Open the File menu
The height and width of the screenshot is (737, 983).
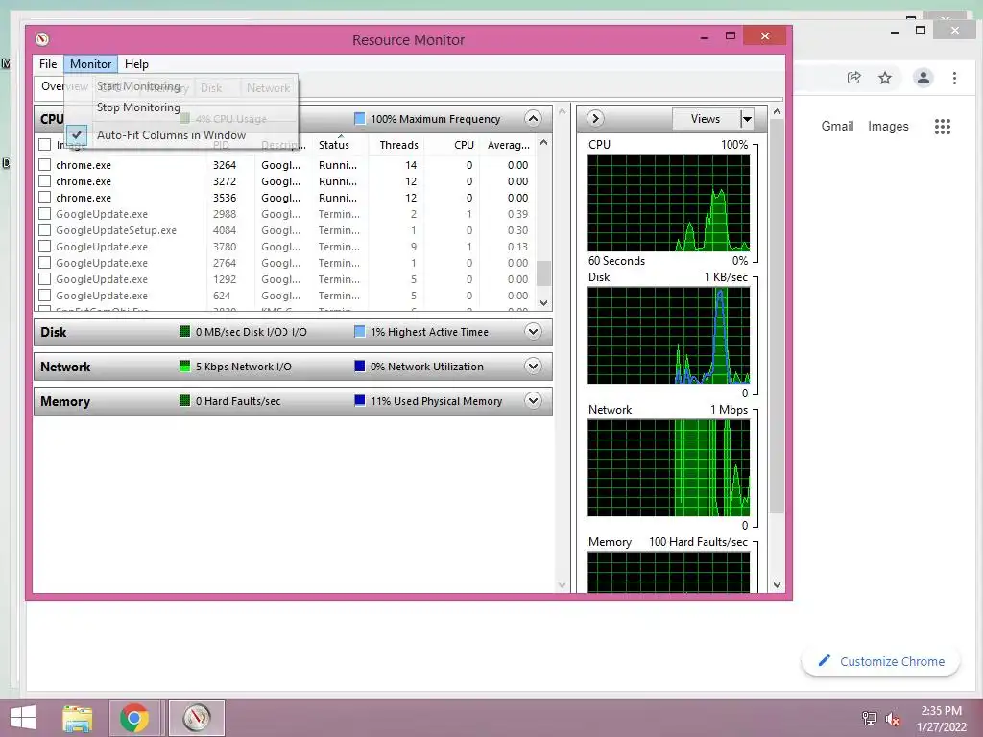48,64
